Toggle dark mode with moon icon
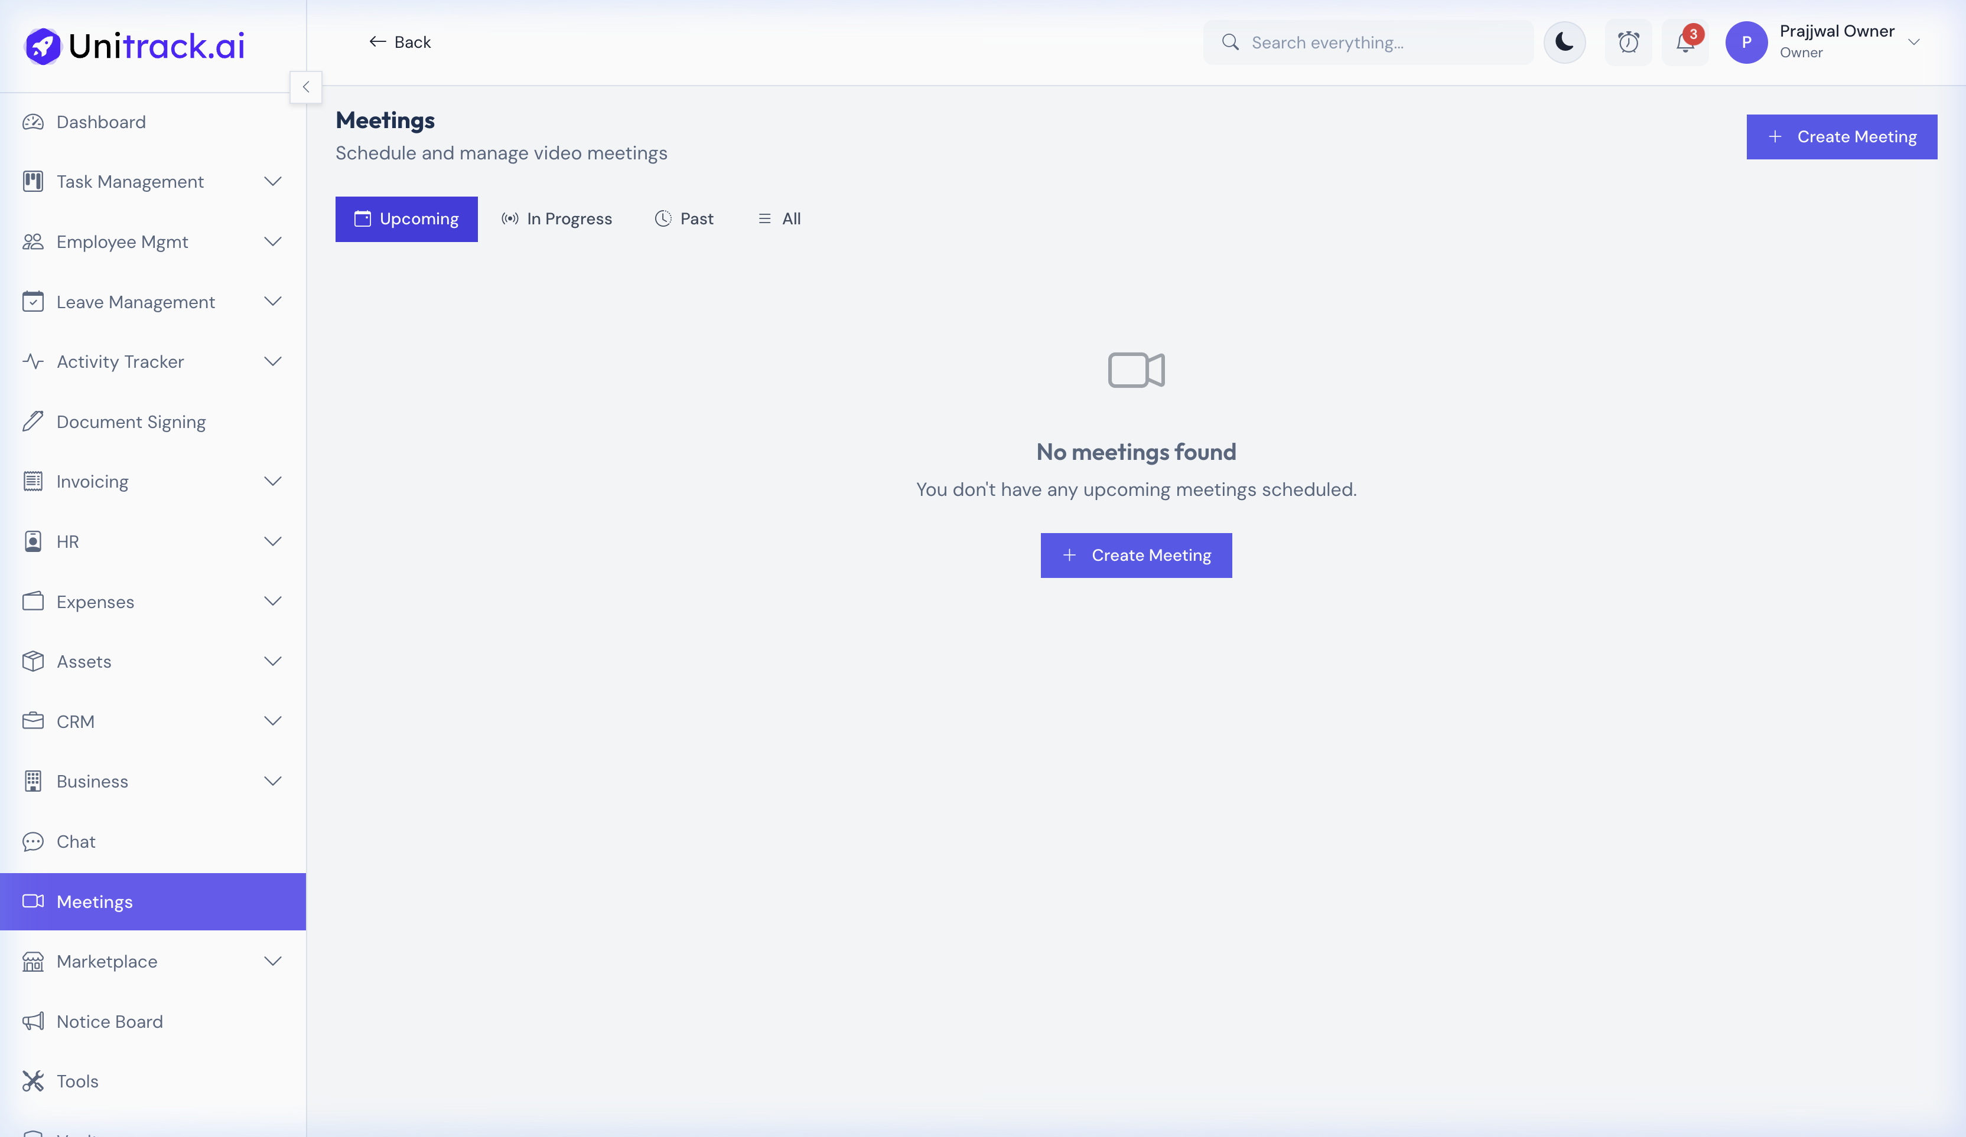This screenshot has height=1137, width=1966. click(1564, 42)
